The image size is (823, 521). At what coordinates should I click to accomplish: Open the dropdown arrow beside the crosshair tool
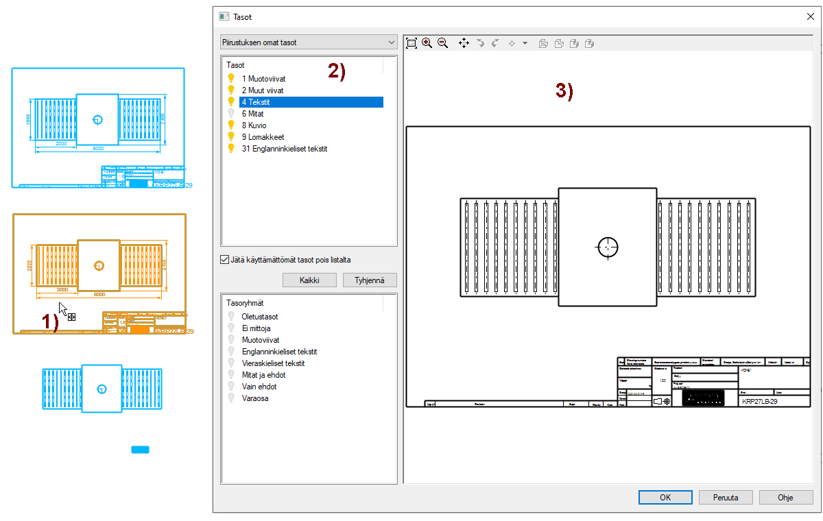(525, 44)
